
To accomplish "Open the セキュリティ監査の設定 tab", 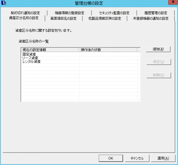I will coord(114,13).
